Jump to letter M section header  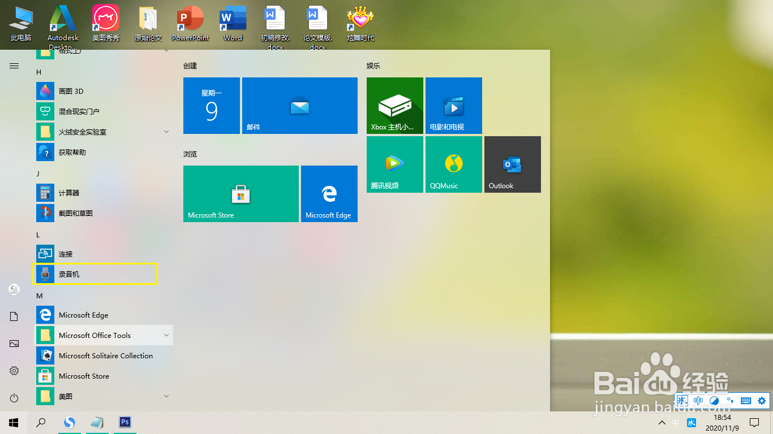tap(40, 296)
